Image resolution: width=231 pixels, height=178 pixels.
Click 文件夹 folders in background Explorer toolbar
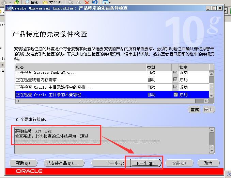pos(52,2)
